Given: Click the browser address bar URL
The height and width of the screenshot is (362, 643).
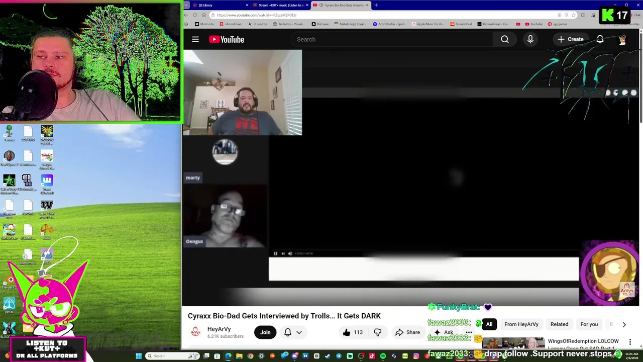Looking at the screenshot, I should [257, 15].
